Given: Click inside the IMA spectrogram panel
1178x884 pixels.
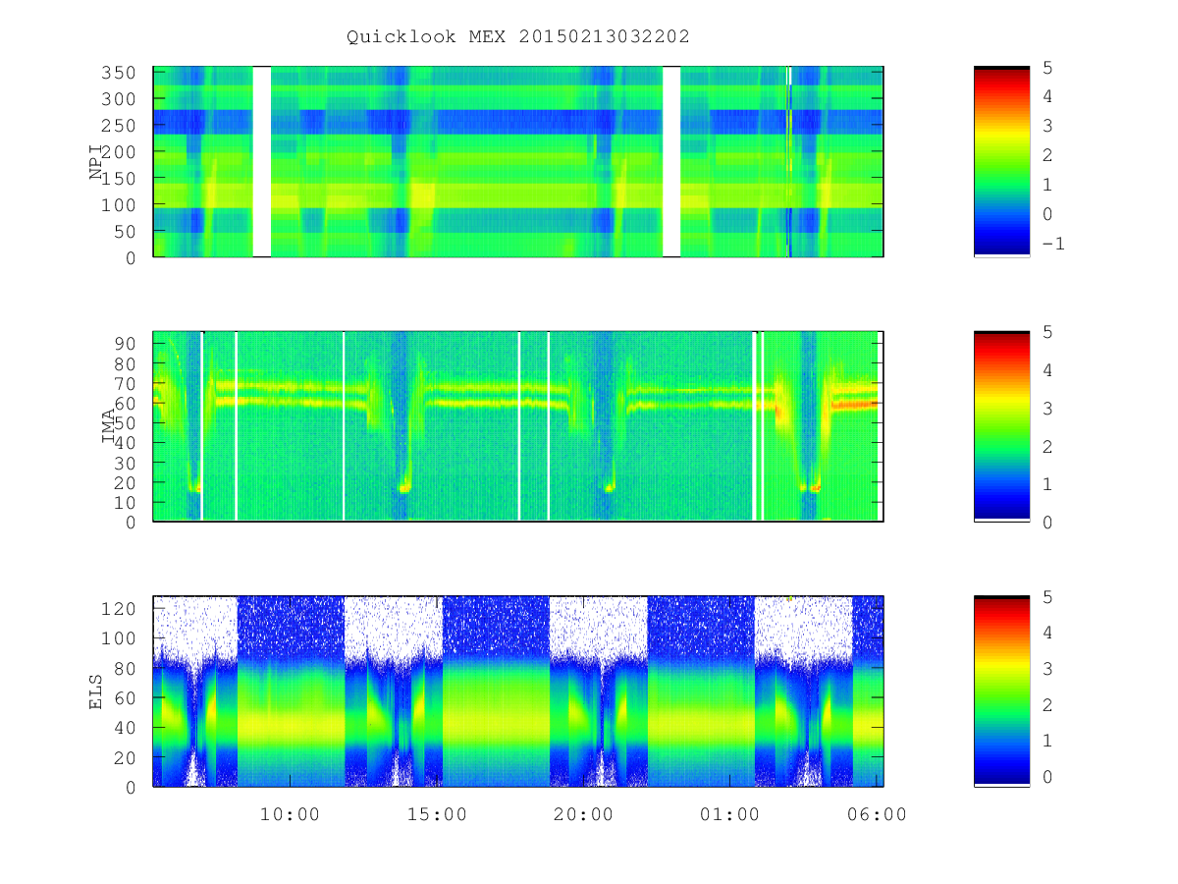Looking at the screenshot, I should [x=518, y=426].
